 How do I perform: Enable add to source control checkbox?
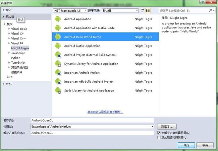(x=159, y=138)
